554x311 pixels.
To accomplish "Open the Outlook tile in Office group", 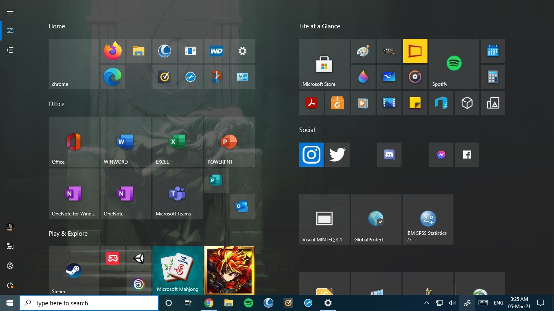I will click(x=243, y=207).
